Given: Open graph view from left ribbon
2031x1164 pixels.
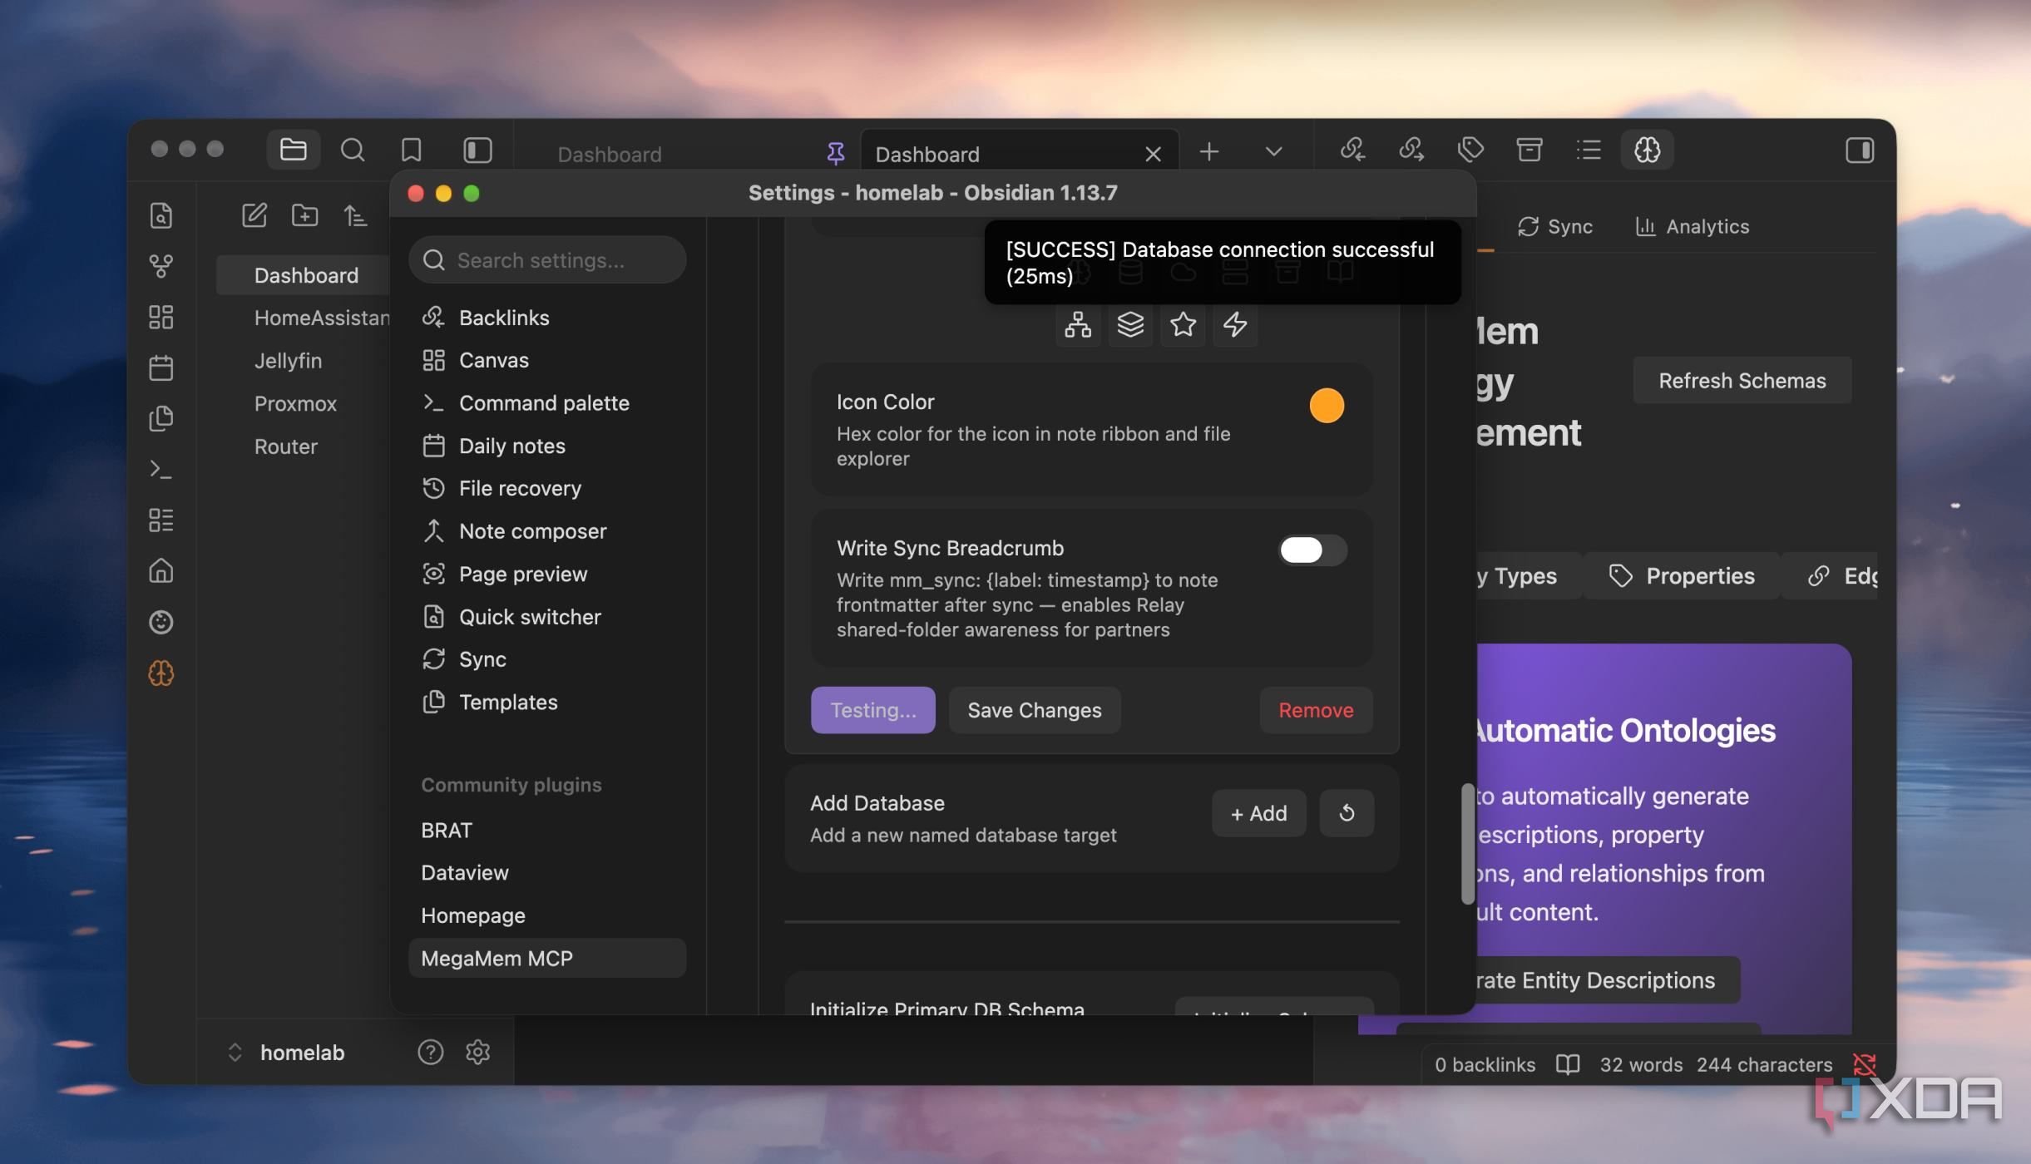Looking at the screenshot, I should (161, 266).
